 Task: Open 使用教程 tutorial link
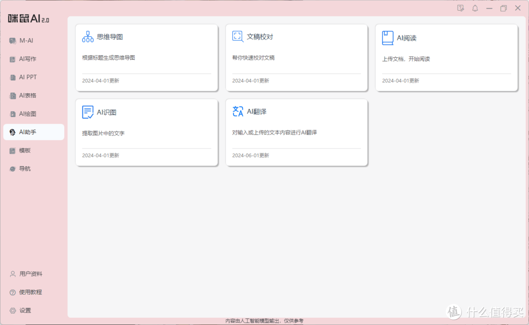click(x=30, y=292)
